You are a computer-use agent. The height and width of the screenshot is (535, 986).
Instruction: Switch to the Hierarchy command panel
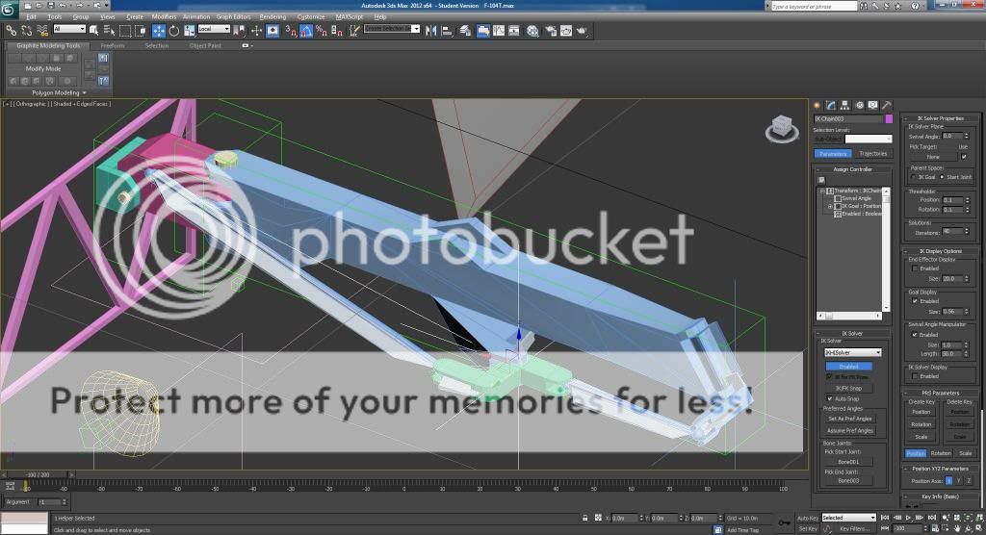[844, 105]
